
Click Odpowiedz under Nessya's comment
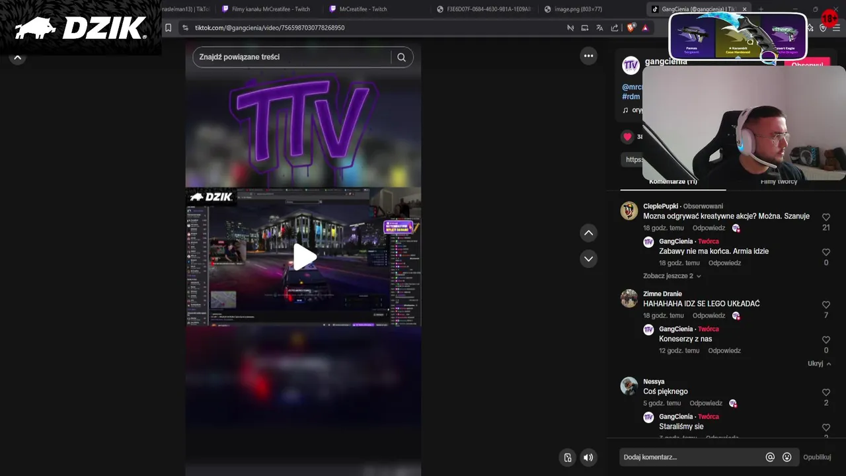pos(706,403)
